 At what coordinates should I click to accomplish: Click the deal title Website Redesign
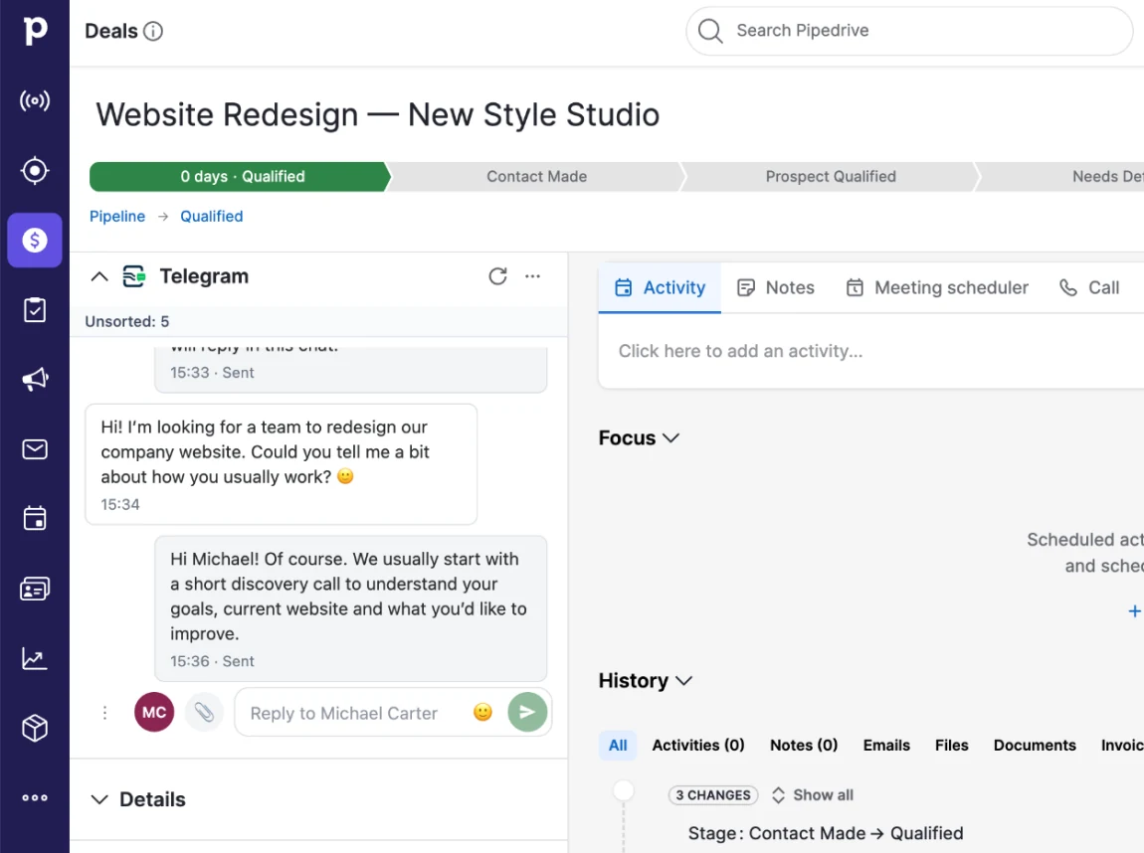point(378,114)
